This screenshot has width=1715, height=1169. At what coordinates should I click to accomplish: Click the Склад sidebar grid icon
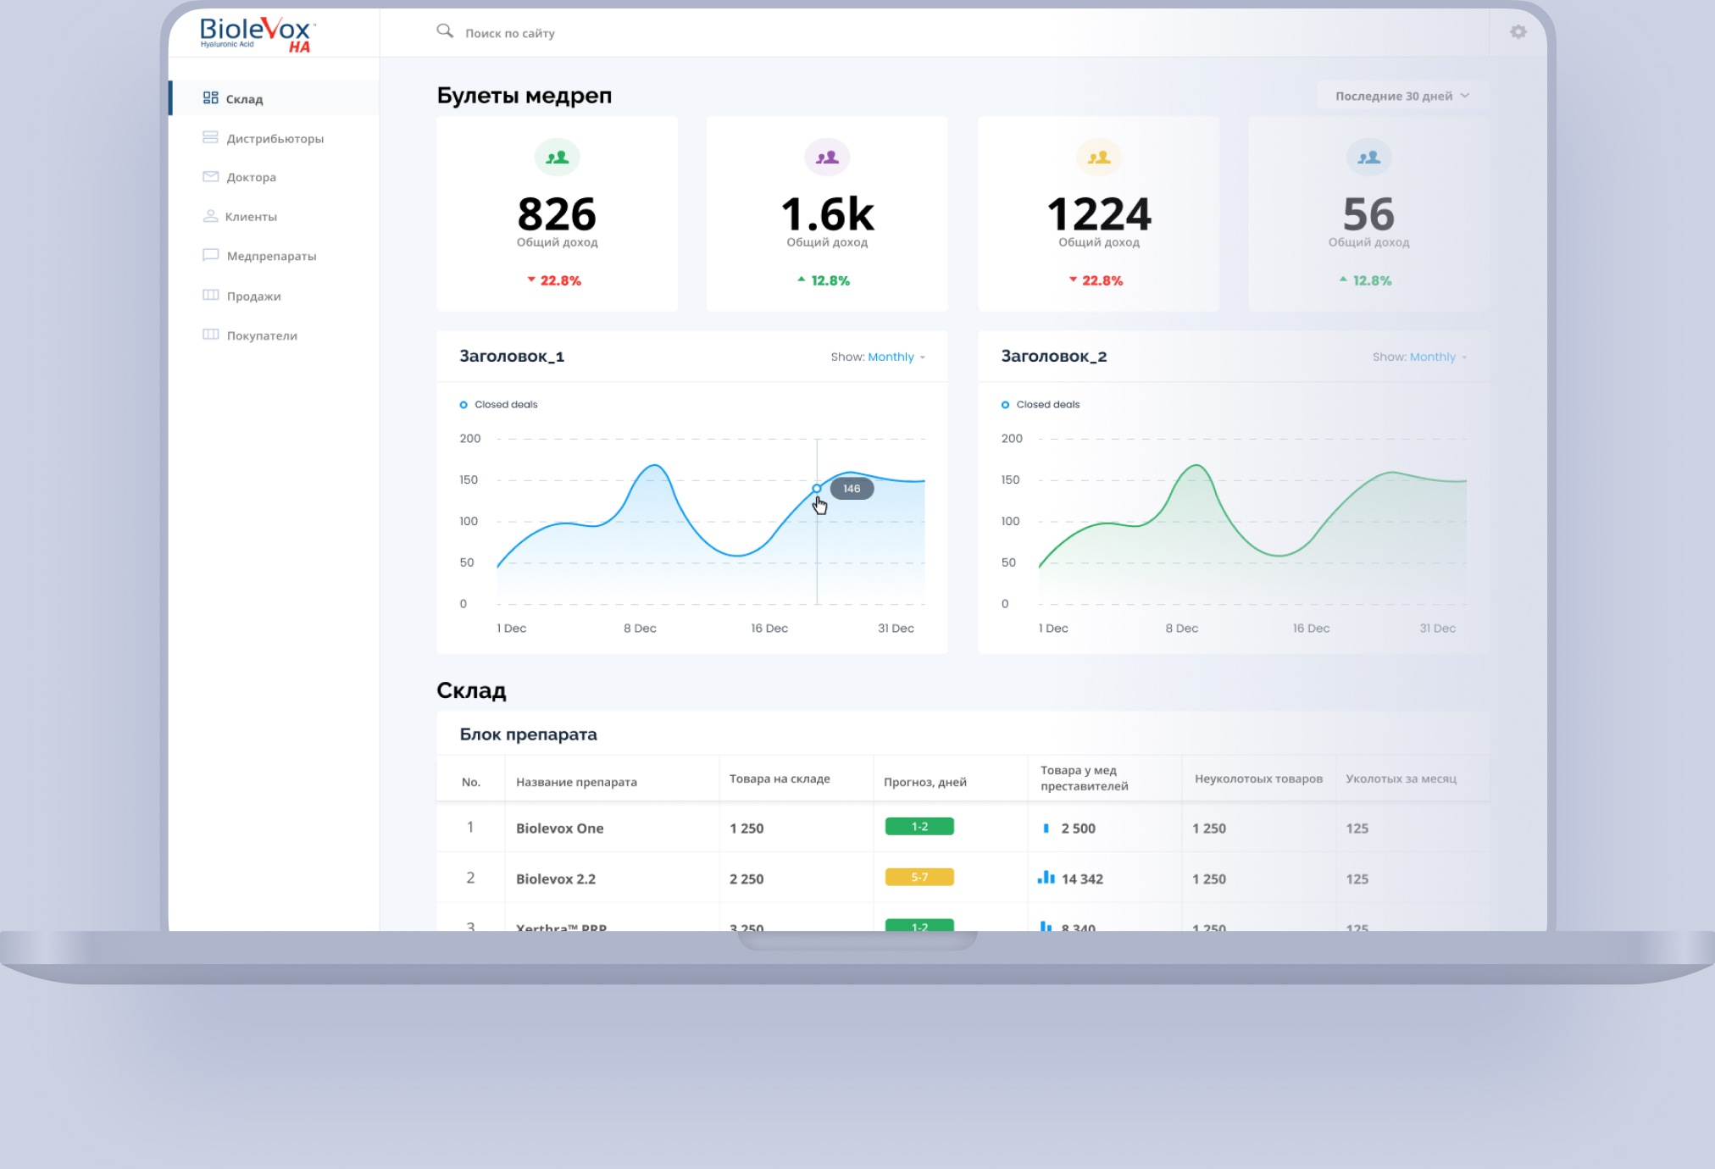point(210,98)
